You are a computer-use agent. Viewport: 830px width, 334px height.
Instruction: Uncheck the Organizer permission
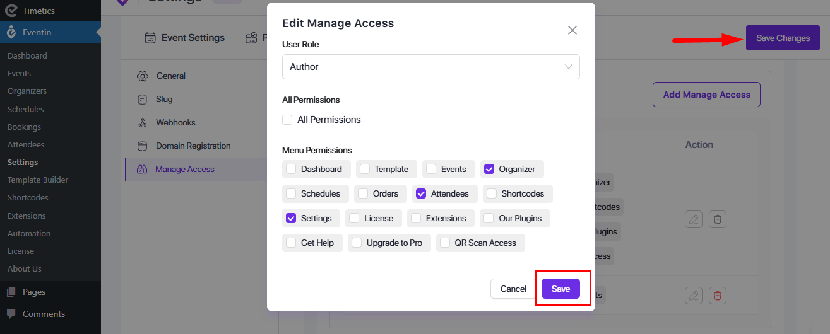[x=489, y=169]
